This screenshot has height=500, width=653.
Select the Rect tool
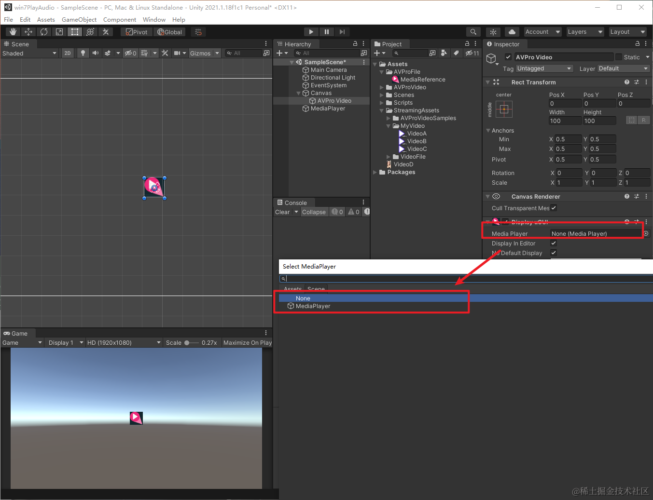(75, 32)
